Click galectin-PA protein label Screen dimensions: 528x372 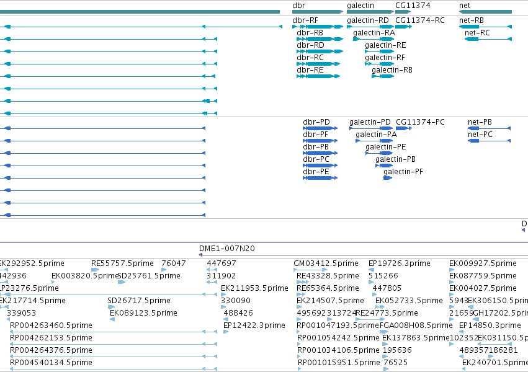(376, 135)
